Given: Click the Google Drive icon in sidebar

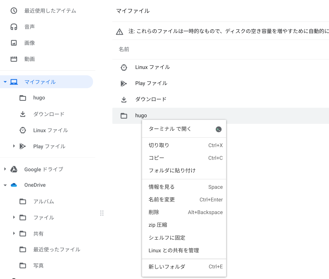Looking at the screenshot, I should 14,169.
